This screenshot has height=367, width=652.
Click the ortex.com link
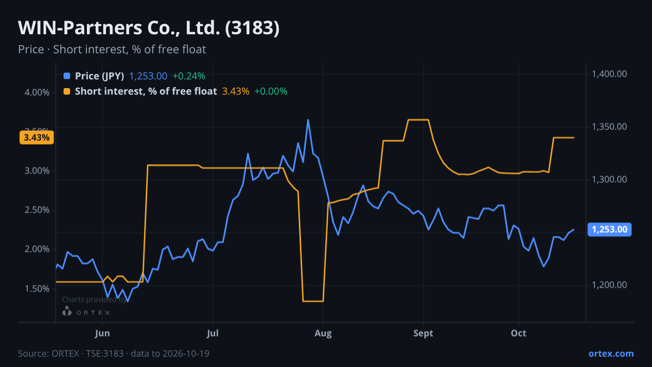[x=611, y=353]
